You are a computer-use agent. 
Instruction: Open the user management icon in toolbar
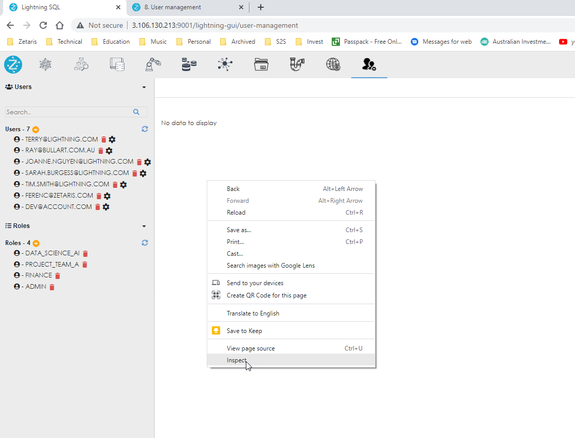point(369,64)
